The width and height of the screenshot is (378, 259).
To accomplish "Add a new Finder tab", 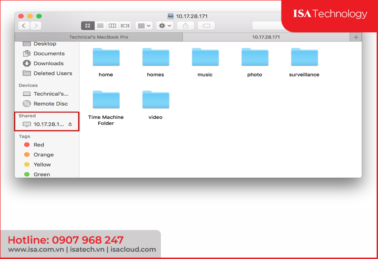I will click(356, 37).
